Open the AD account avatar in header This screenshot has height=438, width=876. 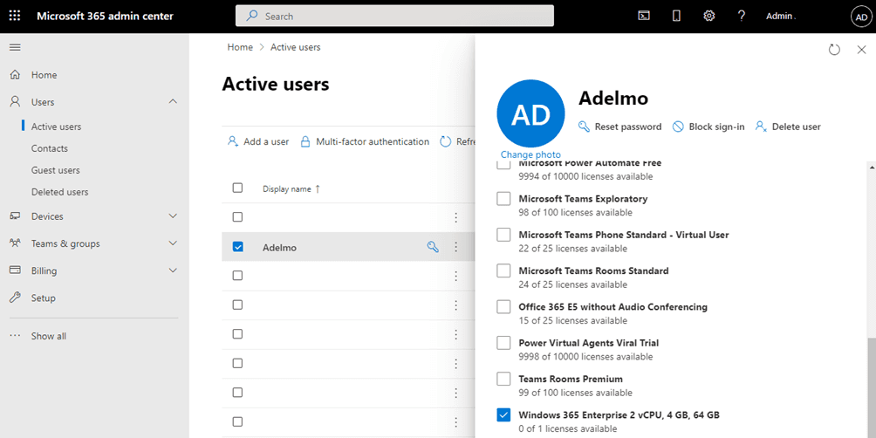click(861, 17)
